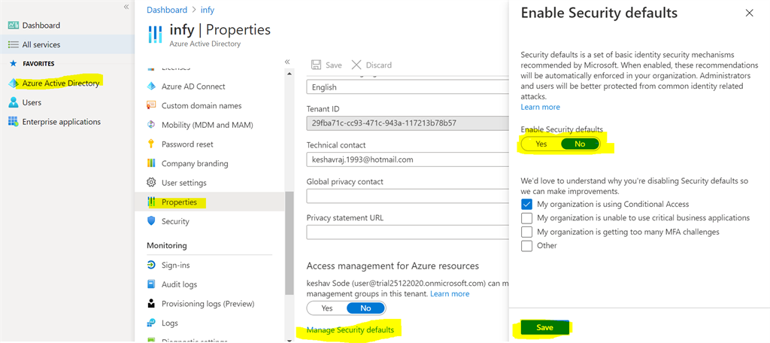
Task: Click the Security shield icon
Action: coord(151,221)
